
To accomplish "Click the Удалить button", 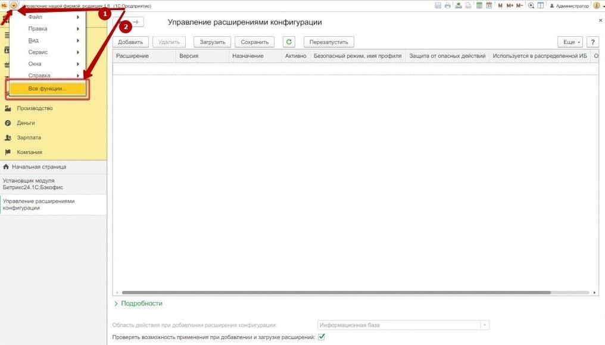I will click(x=169, y=42).
